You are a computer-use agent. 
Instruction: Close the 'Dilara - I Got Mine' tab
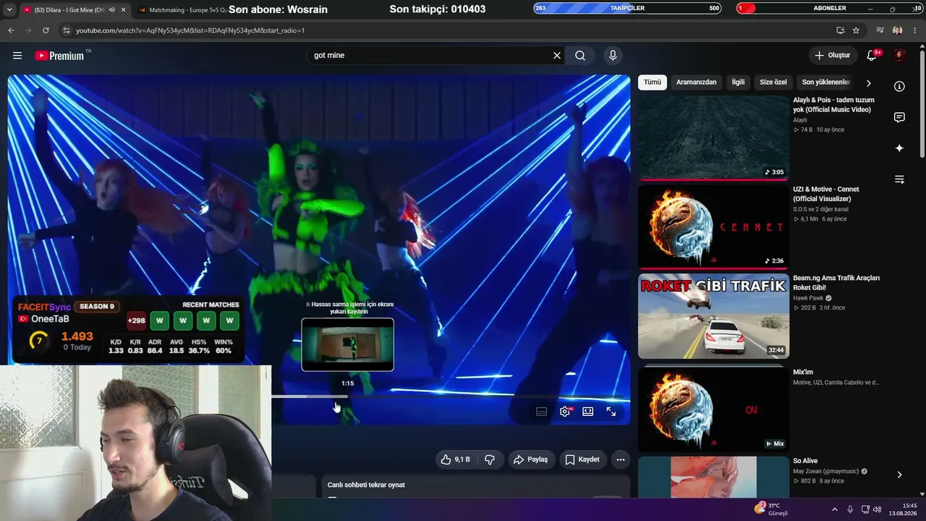tap(124, 9)
